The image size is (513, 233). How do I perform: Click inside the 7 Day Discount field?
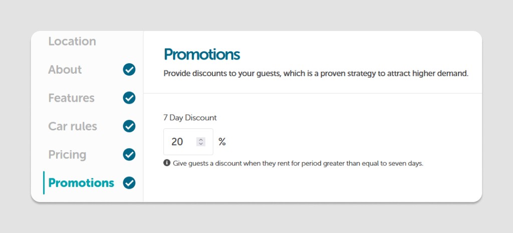[x=180, y=142]
